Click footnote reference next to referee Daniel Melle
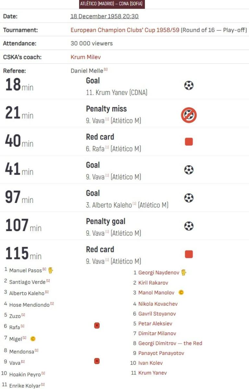The height and width of the screenshot is (389, 249). (106, 69)
